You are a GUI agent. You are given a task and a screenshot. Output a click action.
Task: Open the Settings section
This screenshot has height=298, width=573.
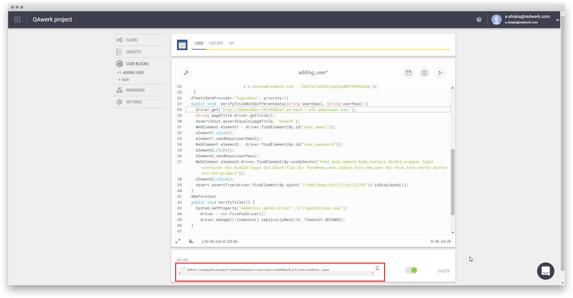click(139, 102)
